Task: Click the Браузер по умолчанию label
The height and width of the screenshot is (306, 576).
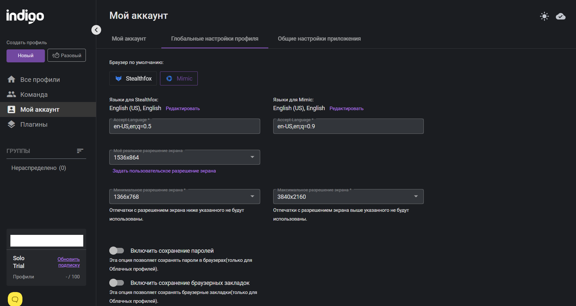Action: pyautogui.click(x=136, y=62)
